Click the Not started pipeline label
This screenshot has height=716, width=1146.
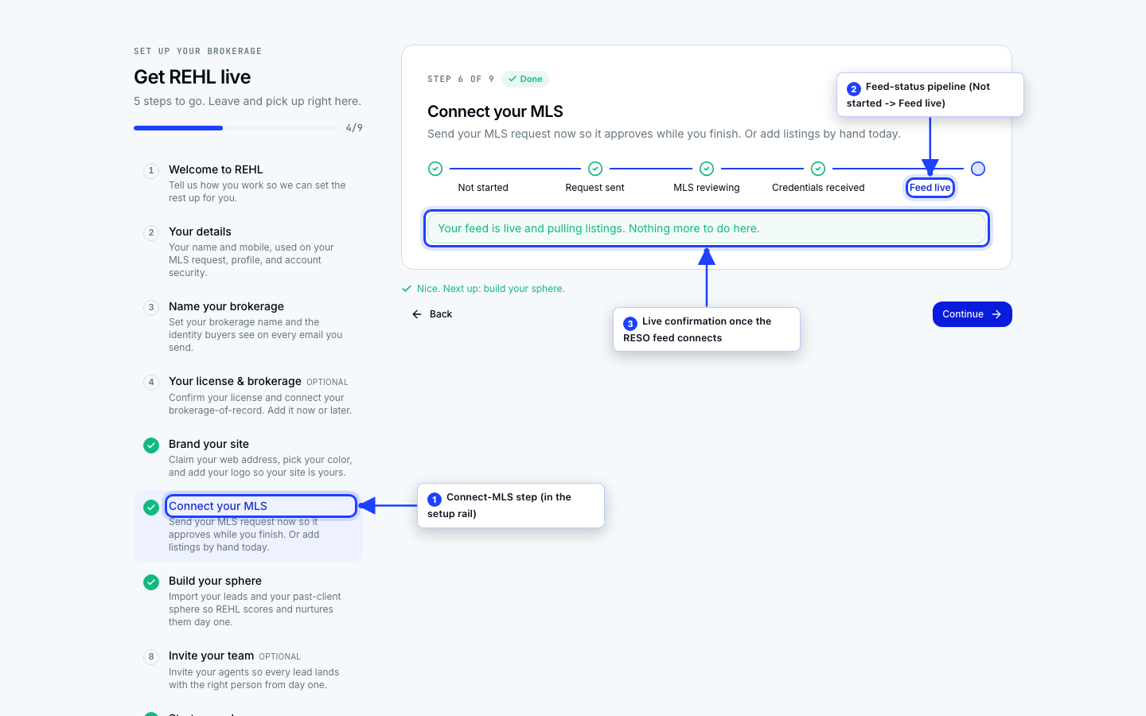click(483, 188)
